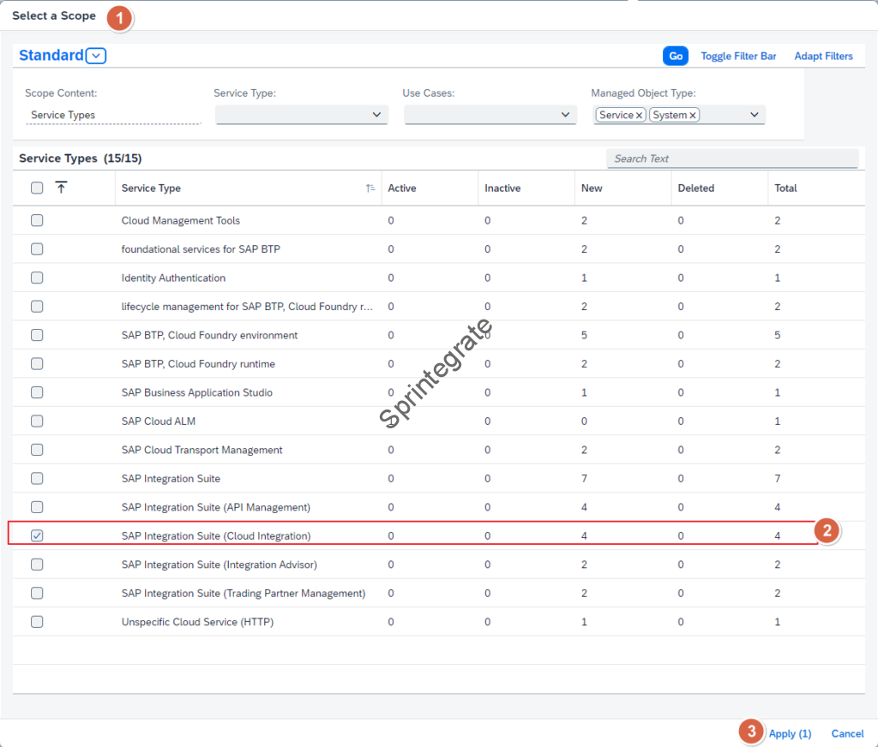Click the sort ascending arrow column header icon
878x747 pixels.
click(x=61, y=187)
